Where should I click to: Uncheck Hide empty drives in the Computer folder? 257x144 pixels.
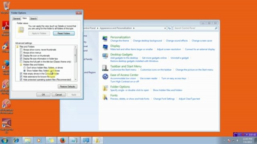coord(21,74)
